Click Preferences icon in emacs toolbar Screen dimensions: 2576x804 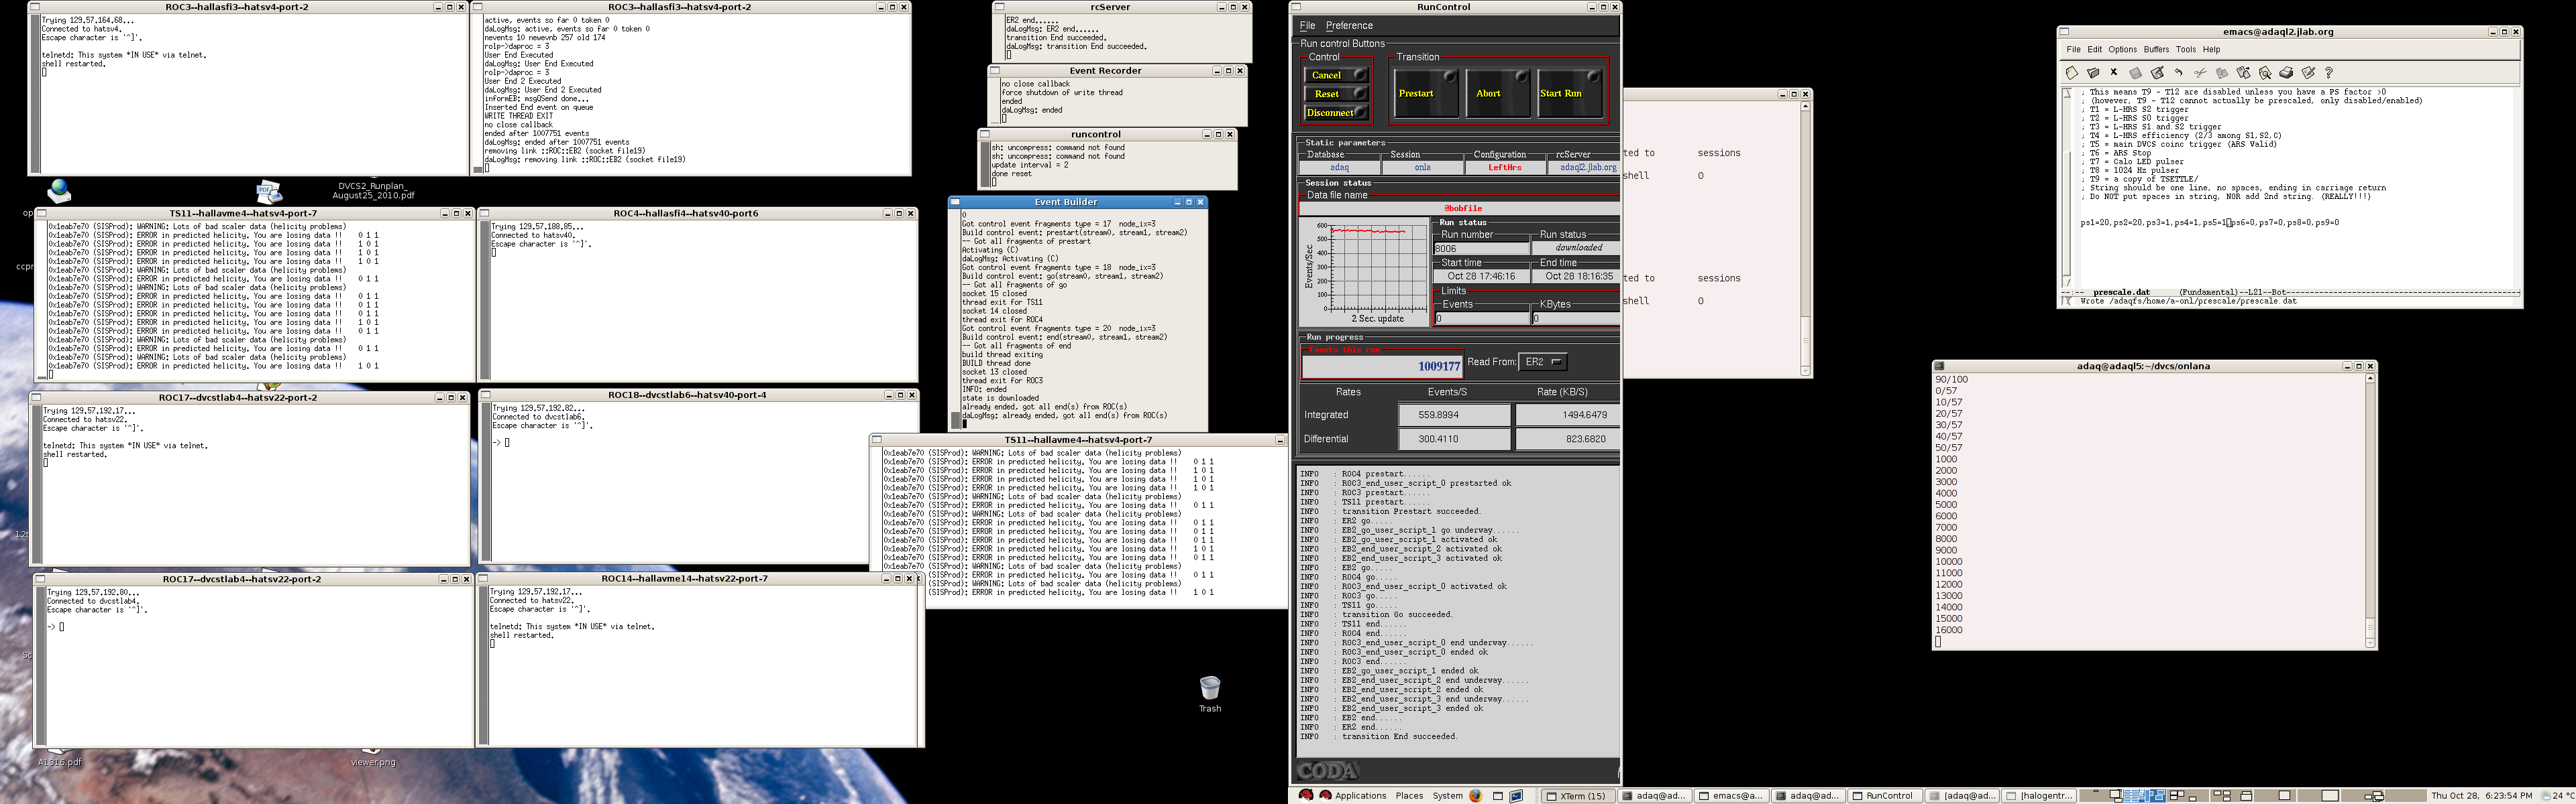2308,73
